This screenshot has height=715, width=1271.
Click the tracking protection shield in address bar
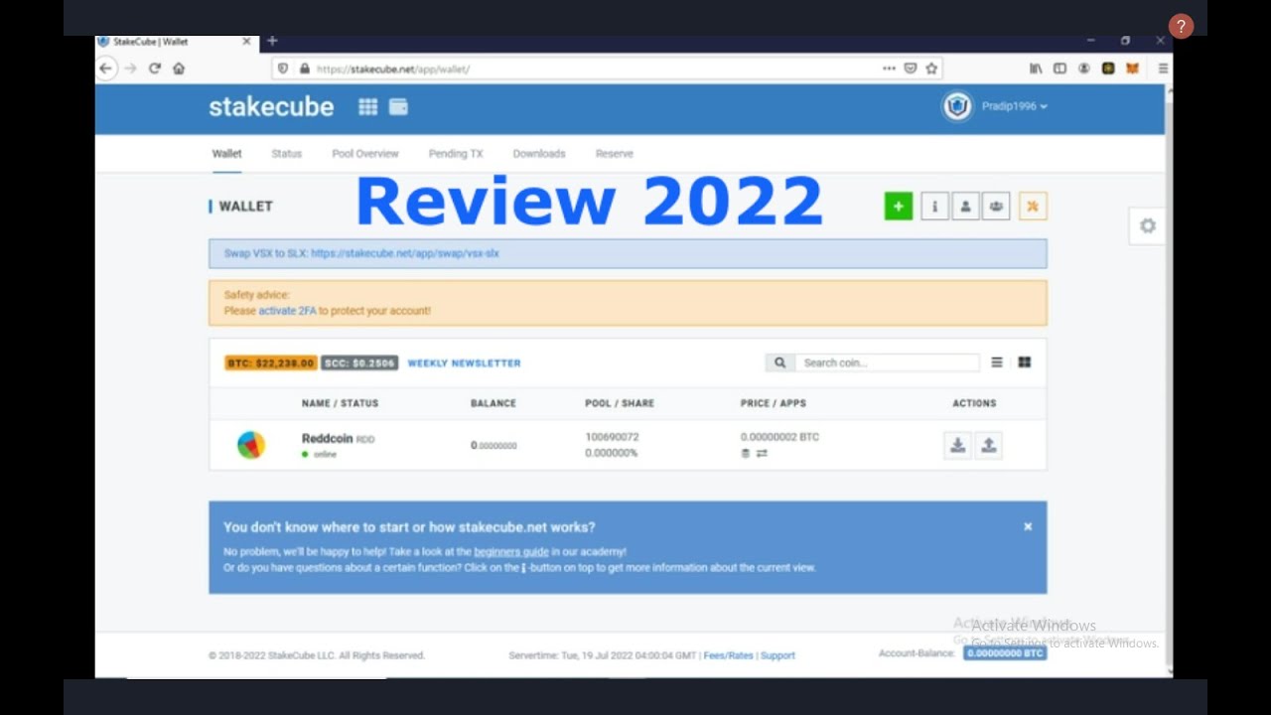(x=283, y=69)
